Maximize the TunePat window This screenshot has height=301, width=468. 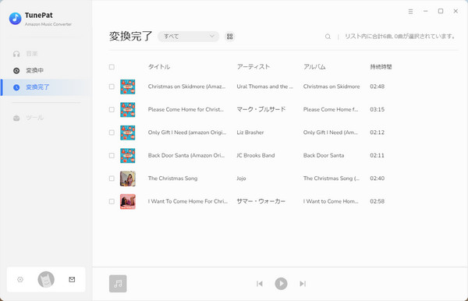pyautogui.click(x=441, y=11)
